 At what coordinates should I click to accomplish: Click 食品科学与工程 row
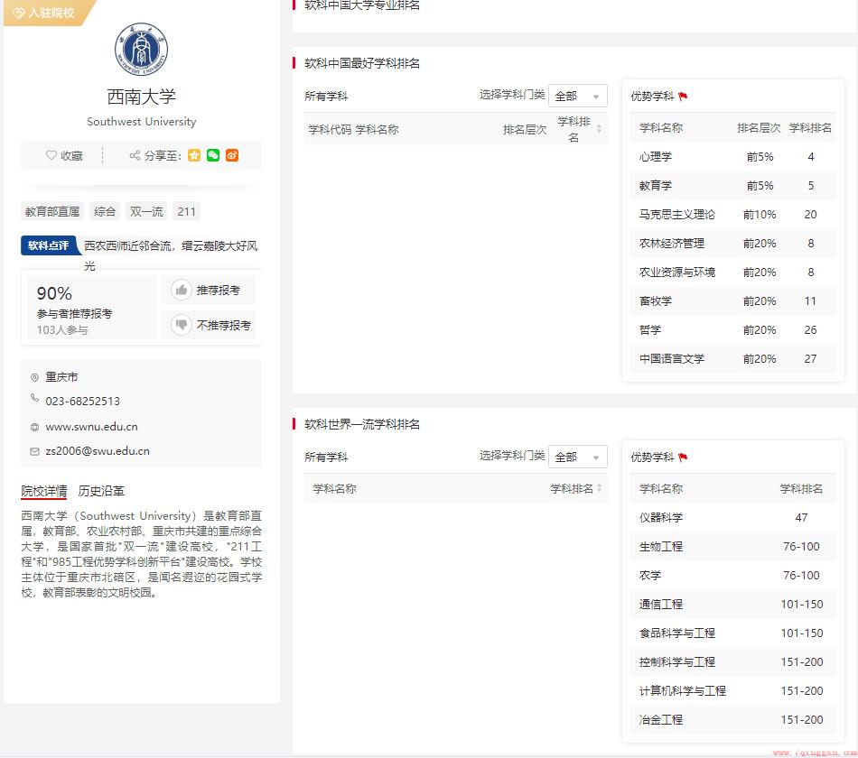tap(732, 633)
